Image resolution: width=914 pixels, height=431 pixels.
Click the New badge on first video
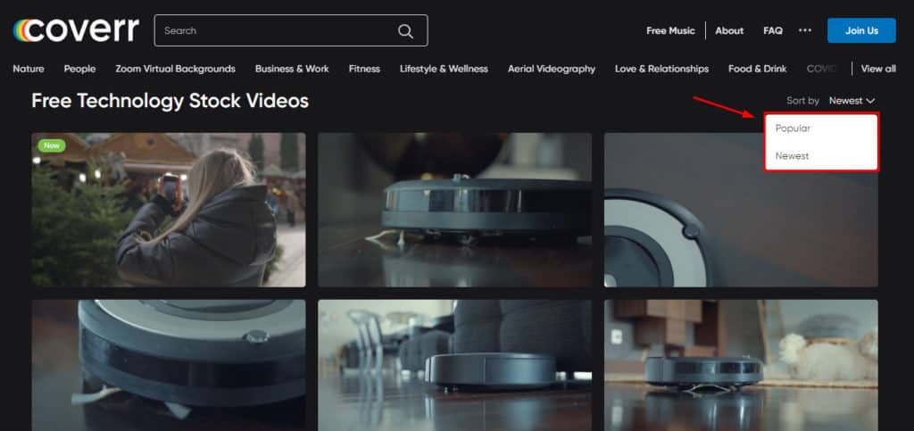click(52, 145)
